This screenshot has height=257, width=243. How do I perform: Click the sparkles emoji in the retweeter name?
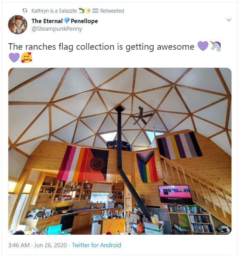(x=89, y=11)
